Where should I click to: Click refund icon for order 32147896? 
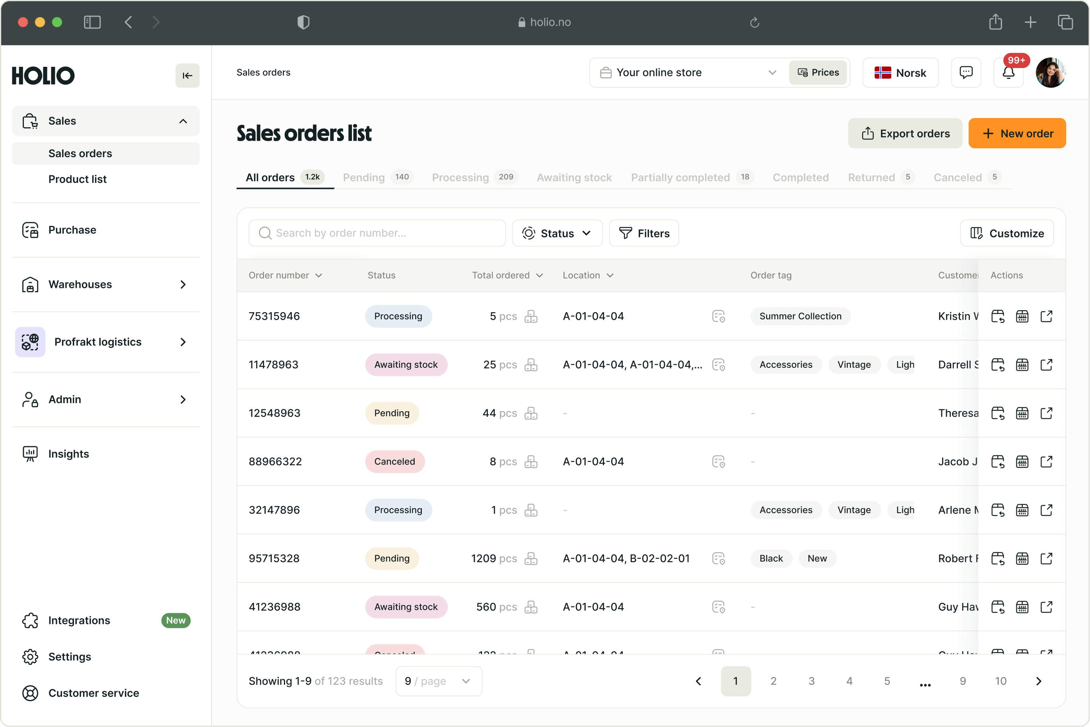[x=997, y=510]
